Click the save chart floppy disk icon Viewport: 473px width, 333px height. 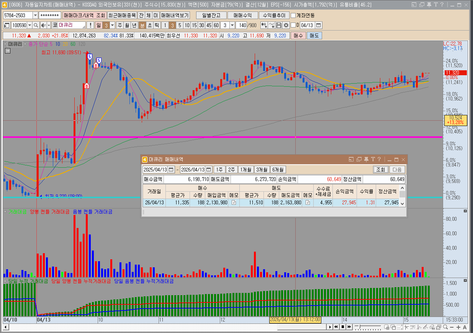[x=279, y=25]
